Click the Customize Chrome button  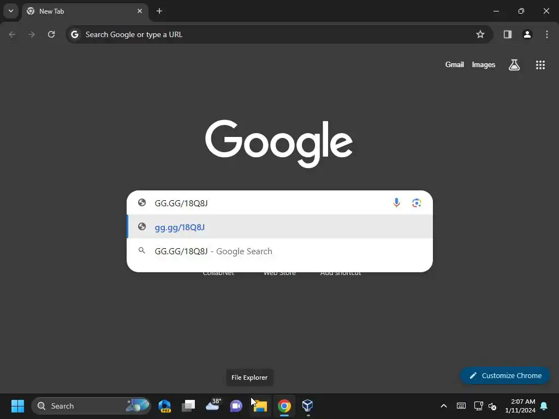click(505, 375)
